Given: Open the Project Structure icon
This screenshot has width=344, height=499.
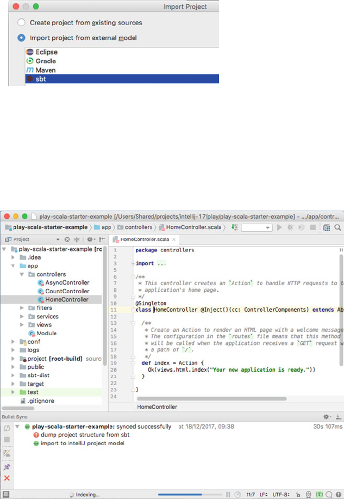Looking at the screenshot, I should tap(327, 227).
